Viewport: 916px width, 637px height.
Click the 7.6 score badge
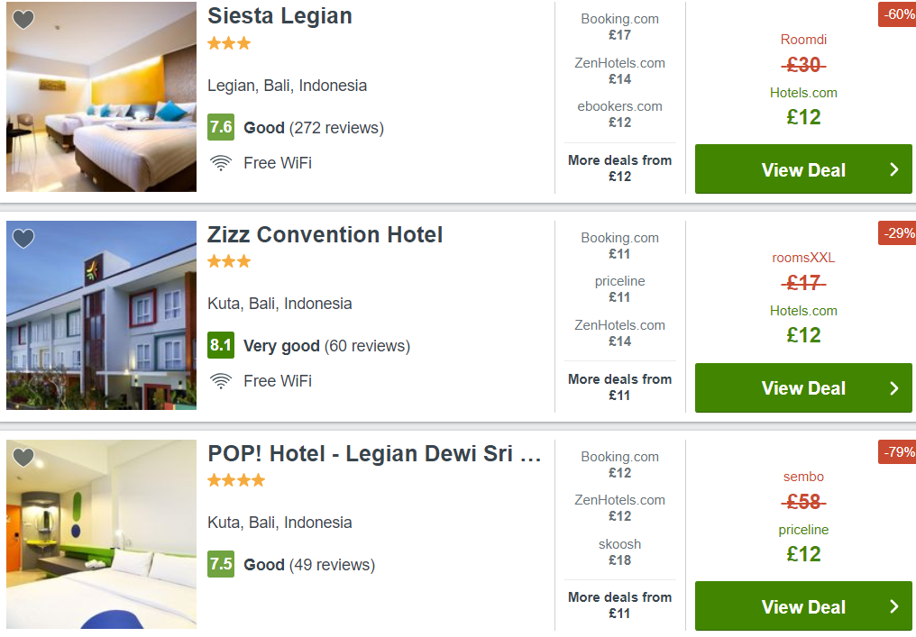pos(221,127)
